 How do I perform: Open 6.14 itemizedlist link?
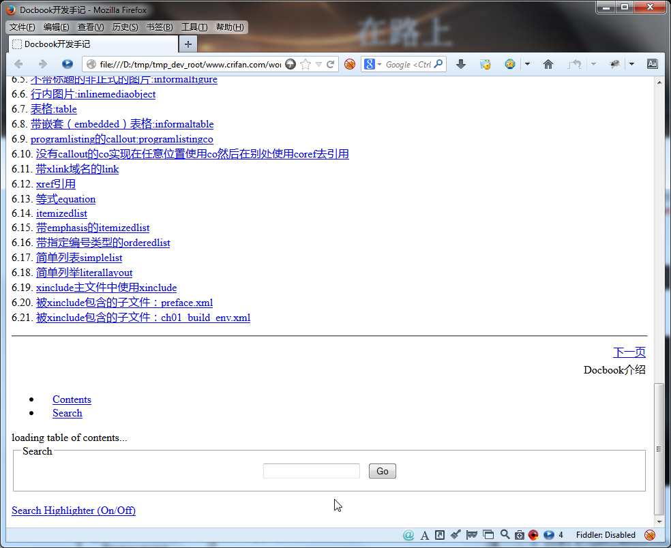click(61, 213)
